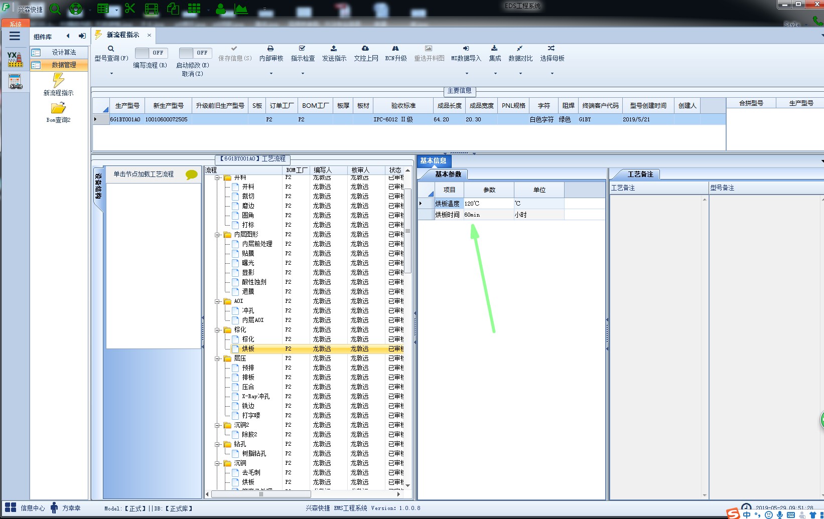The image size is (824, 519).
Task: Toggle the 启动修改(E) OFF switch
Action: point(196,53)
